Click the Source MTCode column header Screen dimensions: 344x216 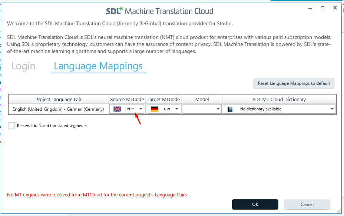click(x=127, y=99)
